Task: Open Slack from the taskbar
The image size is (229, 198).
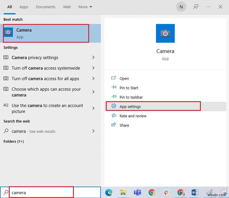Action: [x=166, y=192]
